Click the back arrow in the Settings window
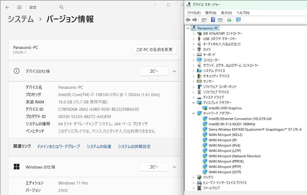Image resolution: width=307 pixels, height=195 pixels. pos(7,7)
